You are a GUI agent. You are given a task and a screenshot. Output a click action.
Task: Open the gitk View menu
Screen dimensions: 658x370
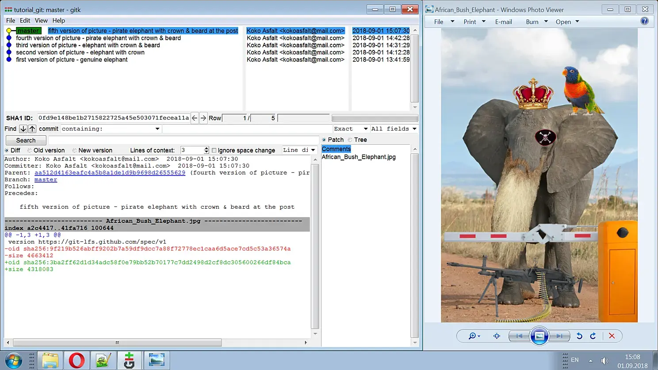tap(41, 20)
